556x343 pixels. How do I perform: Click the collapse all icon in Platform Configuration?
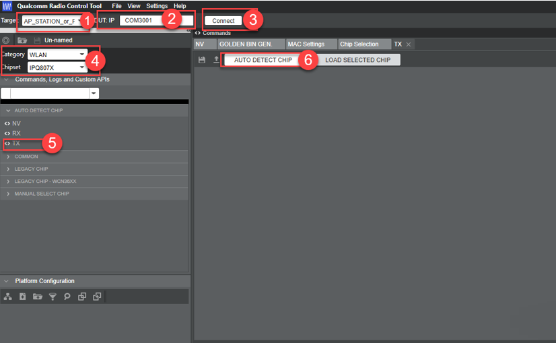coord(97,297)
